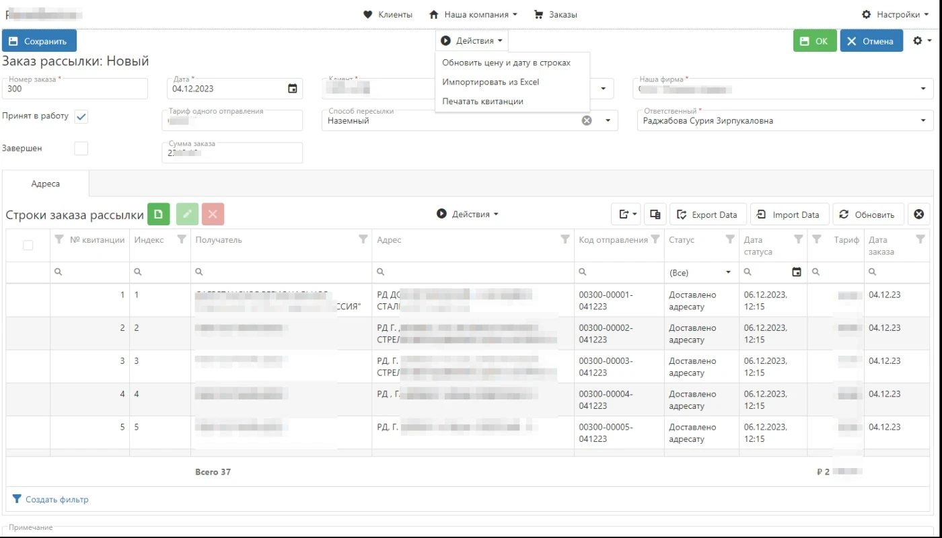The height and width of the screenshot is (538, 942).
Task: Click search icon under № квитанции column
Action: [59, 272]
